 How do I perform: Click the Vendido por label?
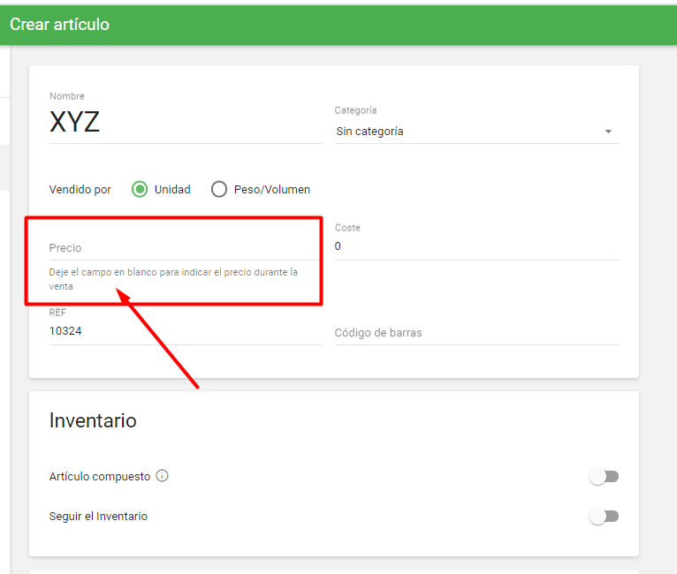click(x=80, y=189)
